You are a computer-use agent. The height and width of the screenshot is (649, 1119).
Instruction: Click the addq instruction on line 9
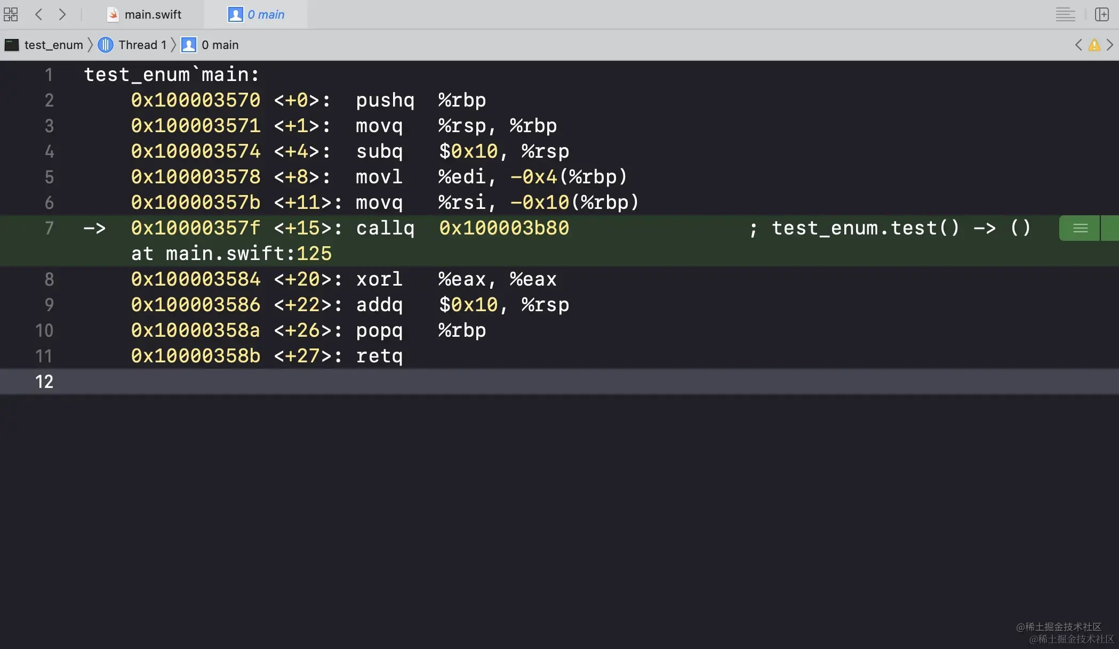tap(379, 305)
